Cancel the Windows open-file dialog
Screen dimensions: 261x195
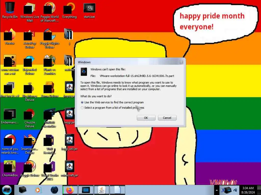[x=167, y=118]
